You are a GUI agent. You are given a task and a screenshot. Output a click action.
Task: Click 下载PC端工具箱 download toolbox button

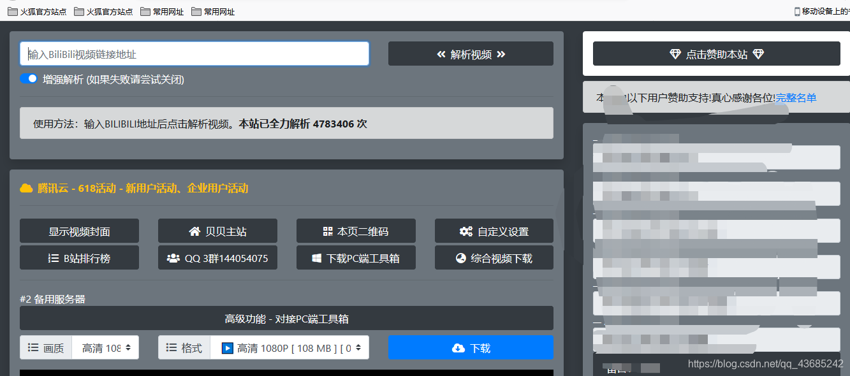356,257
